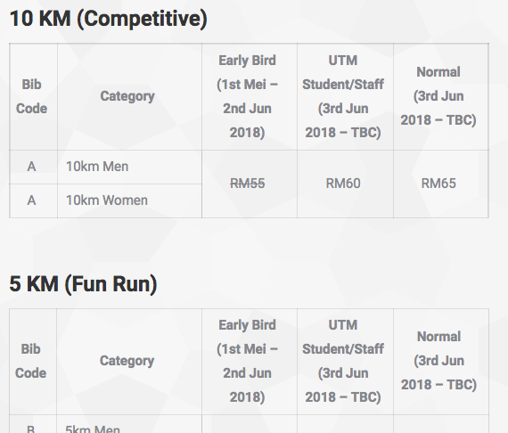Click the RM65 normal price
508x433 pixels.
click(x=438, y=184)
